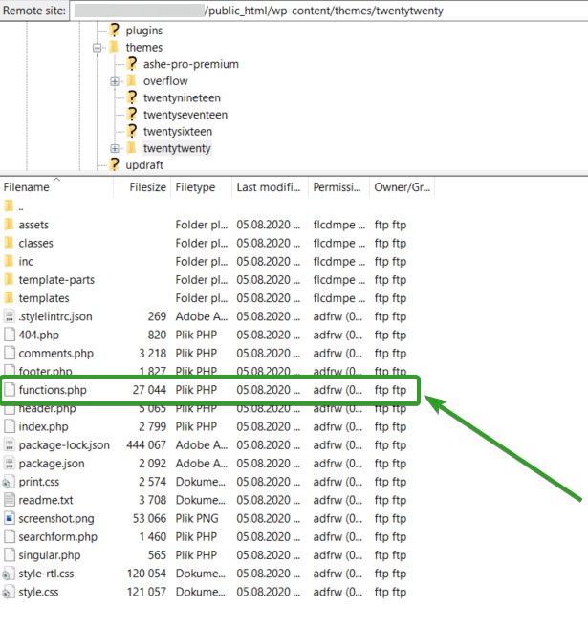The image size is (588, 628).
Task: Click the folder icon of template-parts row
Action: tap(9, 279)
